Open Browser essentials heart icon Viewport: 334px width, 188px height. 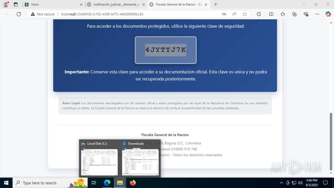(306, 14)
